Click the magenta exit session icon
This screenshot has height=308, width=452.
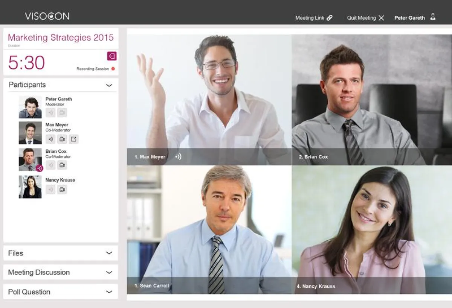[x=112, y=56]
